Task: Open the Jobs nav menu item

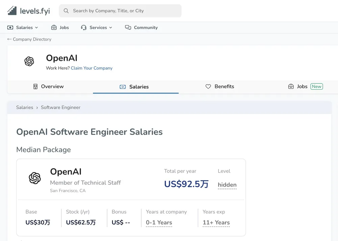Action: (x=64, y=28)
